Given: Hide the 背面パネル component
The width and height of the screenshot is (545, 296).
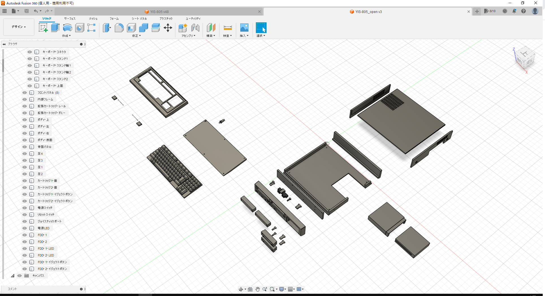Looking at the screenshot, I should click(24, 147).
